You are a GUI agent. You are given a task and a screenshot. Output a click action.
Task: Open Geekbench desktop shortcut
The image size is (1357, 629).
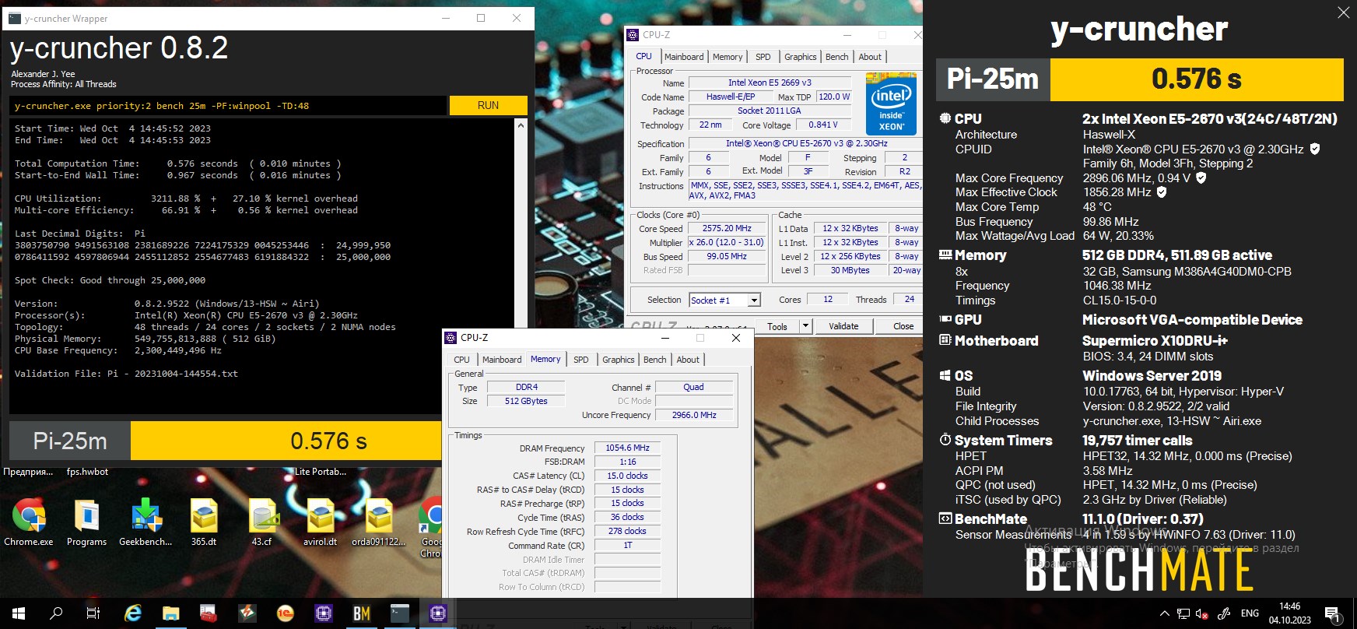[146, 522]
